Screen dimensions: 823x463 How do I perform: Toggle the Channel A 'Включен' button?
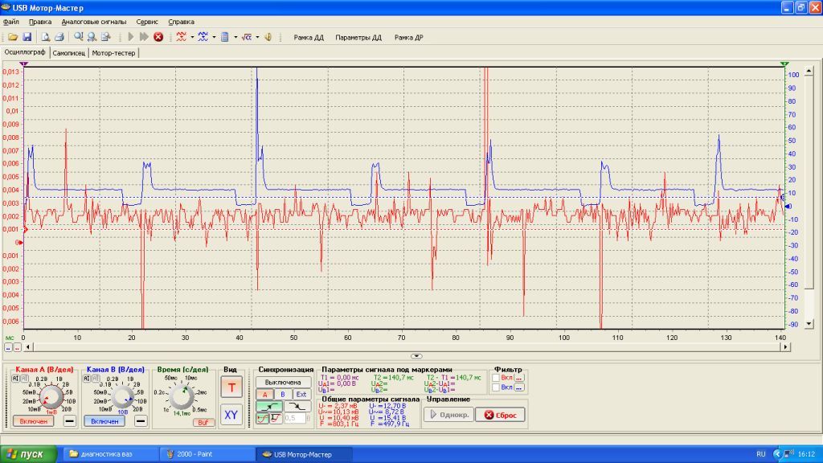[33, 421]
